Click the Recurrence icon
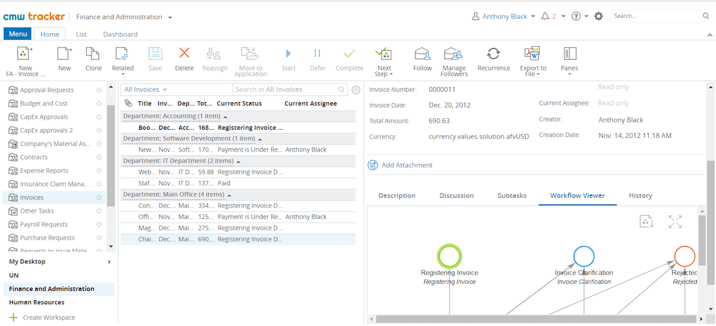This screenshot has height=326, width=716. 493,54
